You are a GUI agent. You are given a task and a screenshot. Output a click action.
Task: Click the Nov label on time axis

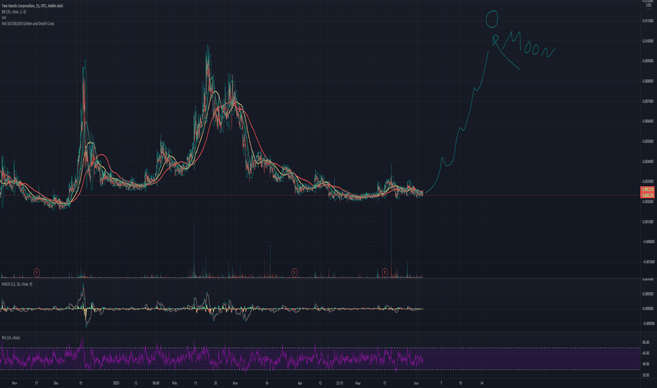coord(15,383)
